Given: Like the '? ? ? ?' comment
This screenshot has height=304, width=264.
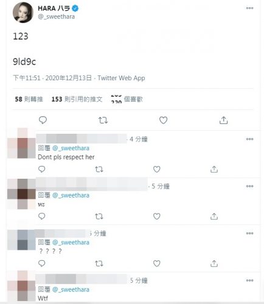Looking at the screenshot, I should coord(156,263).
